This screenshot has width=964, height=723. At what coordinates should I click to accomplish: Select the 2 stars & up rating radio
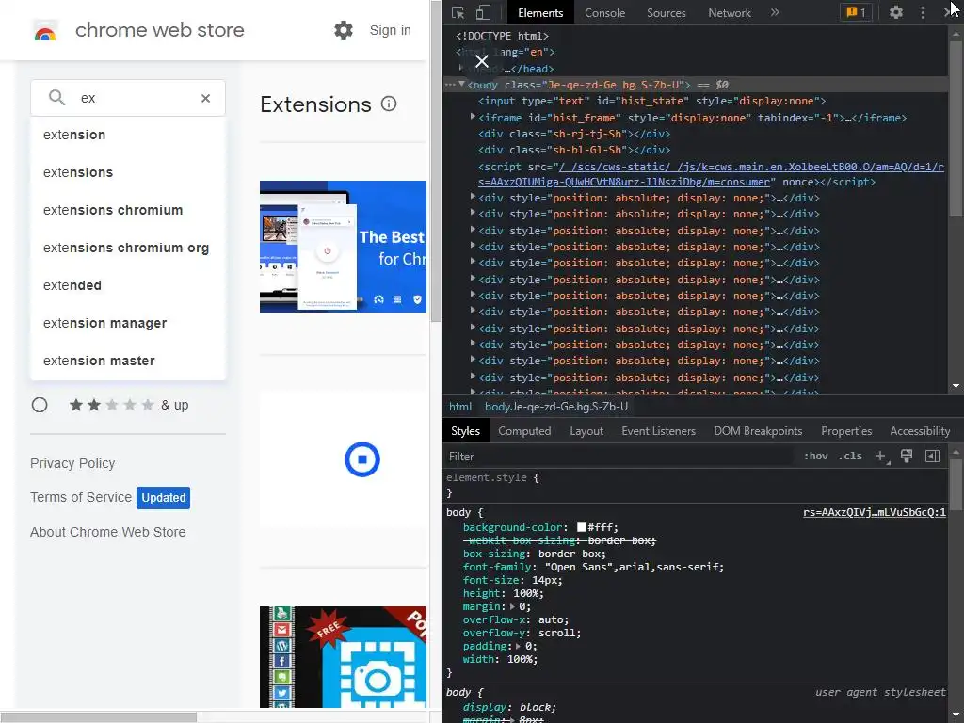pos(40,405)
